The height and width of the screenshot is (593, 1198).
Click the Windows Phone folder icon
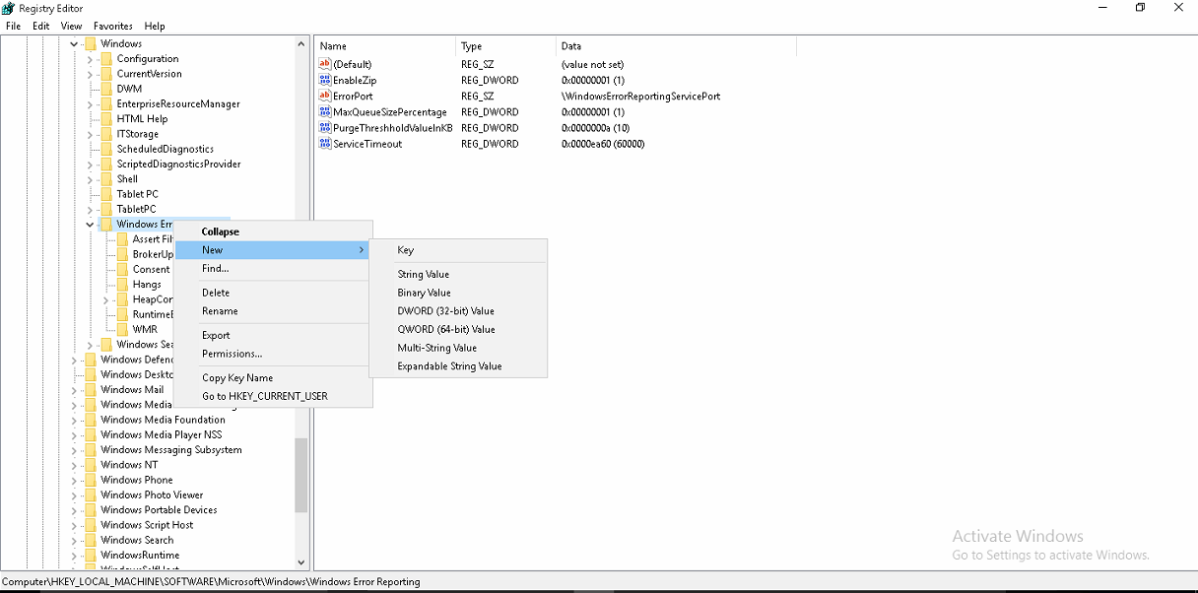[91, 480]
